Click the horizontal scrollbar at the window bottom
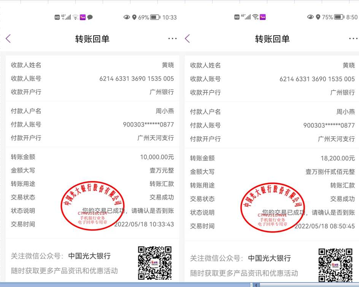 304,285
